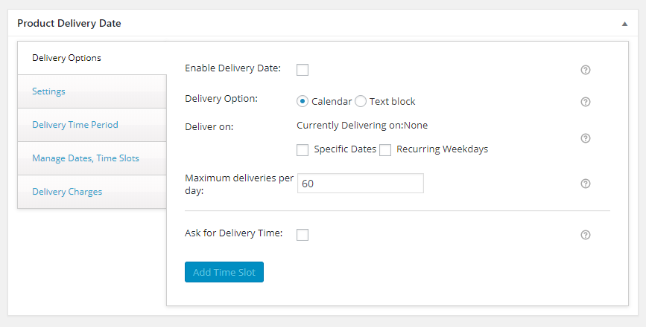The image size is (646, 327).
Task: Click the Product Delivery Date panel title
Action: 69,24
